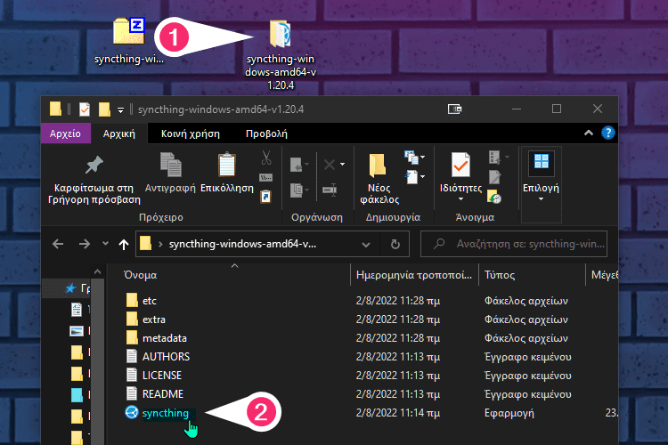Select the AUTHORS text file
The width and height of the screenshot is (668, 445).
166,356
